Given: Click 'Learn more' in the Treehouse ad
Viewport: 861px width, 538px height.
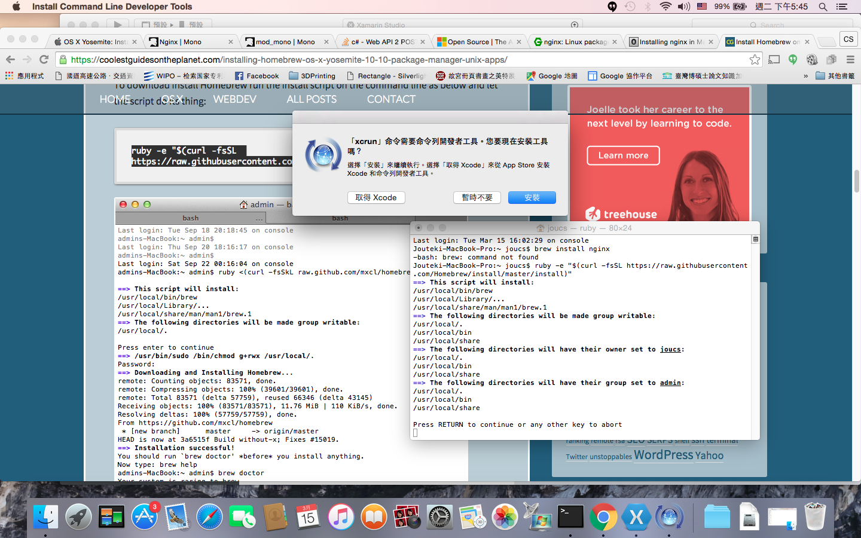Looking at the screenshot, I should [623, 155].
